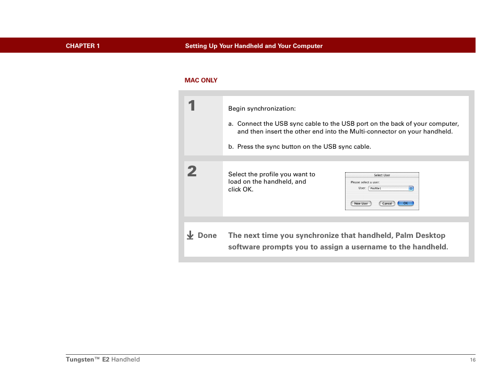Image resolution: width=498 pixels, height=385 pixels.
Task: Click the "Begin synchronization:" text
Action: (262, 109)
